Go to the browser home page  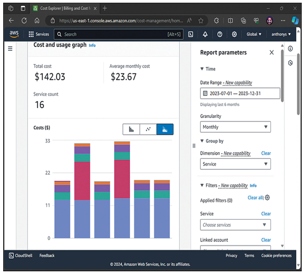pos(37,20)
